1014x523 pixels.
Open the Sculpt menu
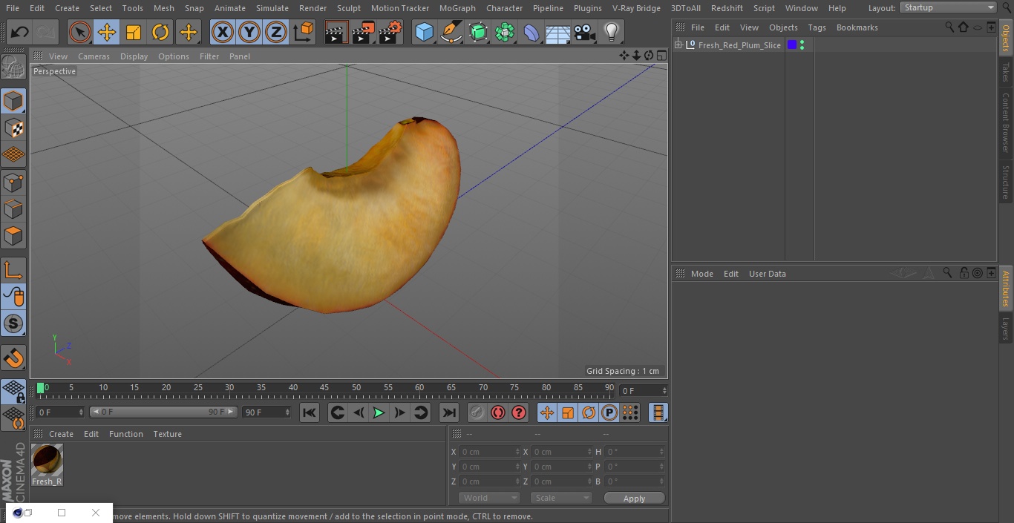349,8
